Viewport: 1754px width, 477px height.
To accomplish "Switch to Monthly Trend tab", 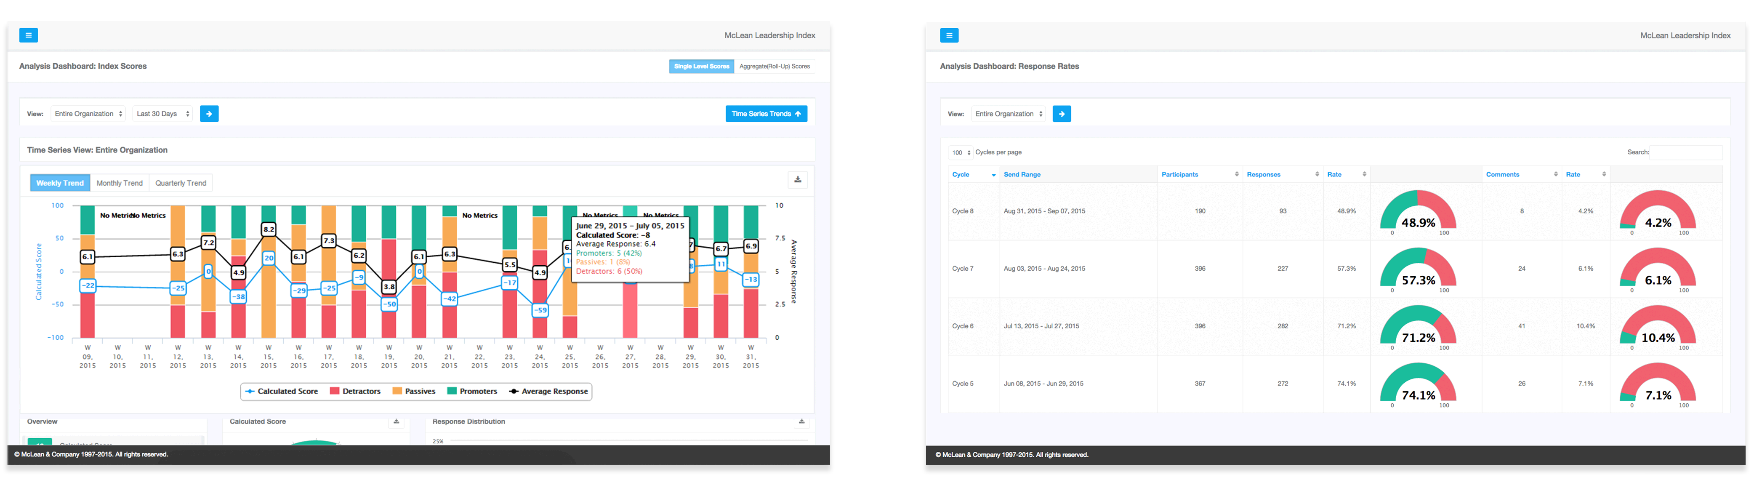I will tap(119, 183).
